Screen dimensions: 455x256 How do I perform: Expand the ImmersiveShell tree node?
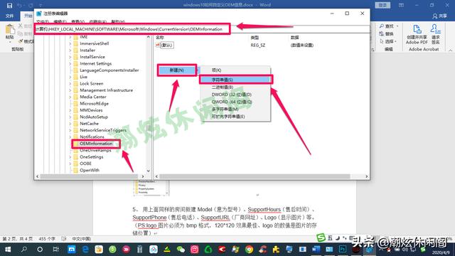pos(70,43)
